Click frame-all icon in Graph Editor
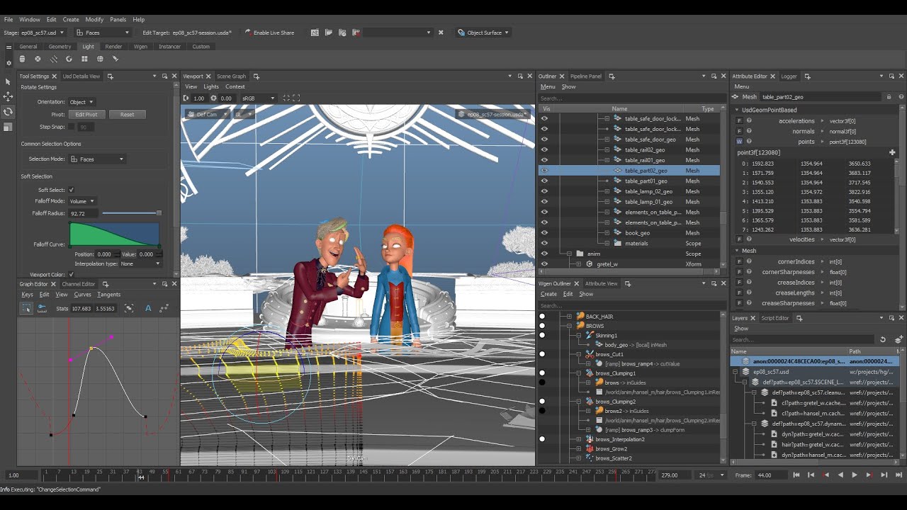The width and height of the screenshot is (907, 510). [x=129, y=308]
